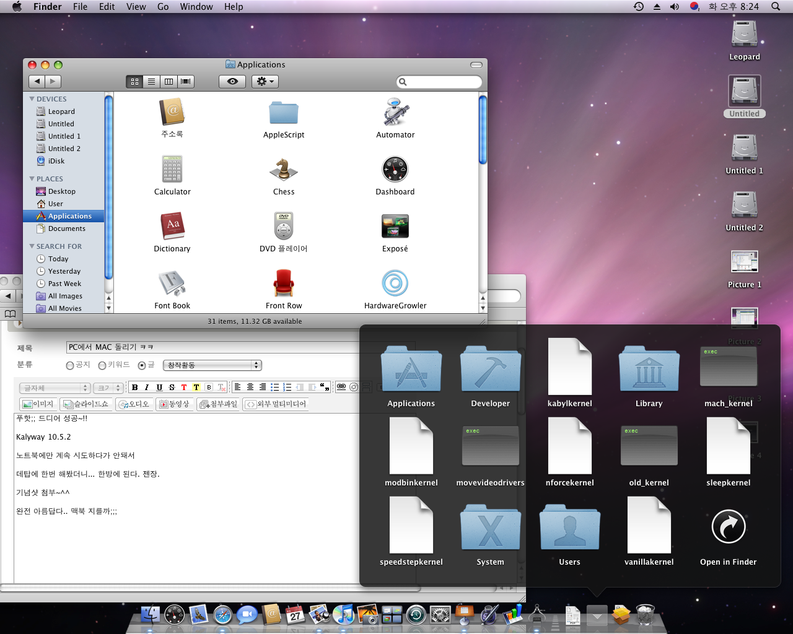Open the Edit menu
Screen dimensions: 793x634
(x=107, y=7)
